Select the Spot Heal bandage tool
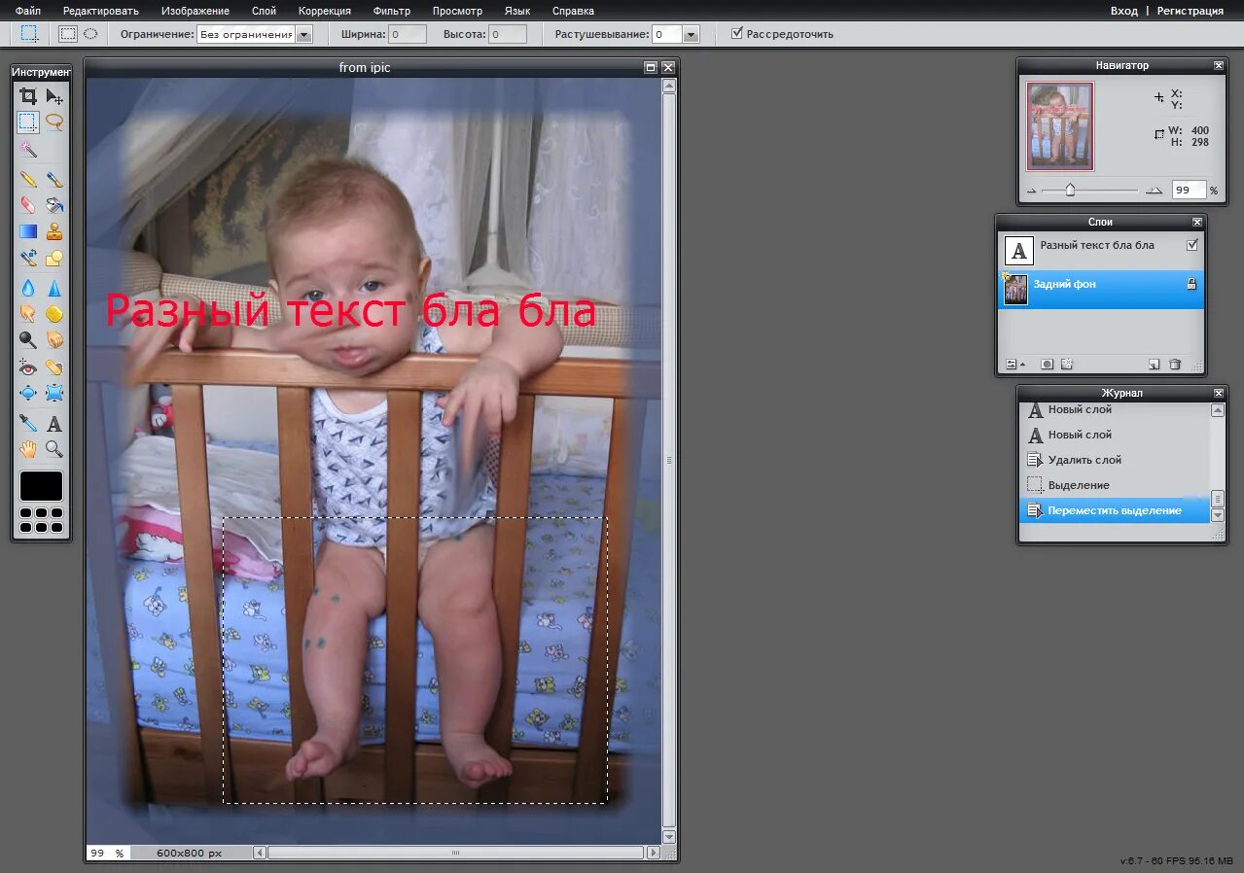1244x873 pixels. coord(54,367)
